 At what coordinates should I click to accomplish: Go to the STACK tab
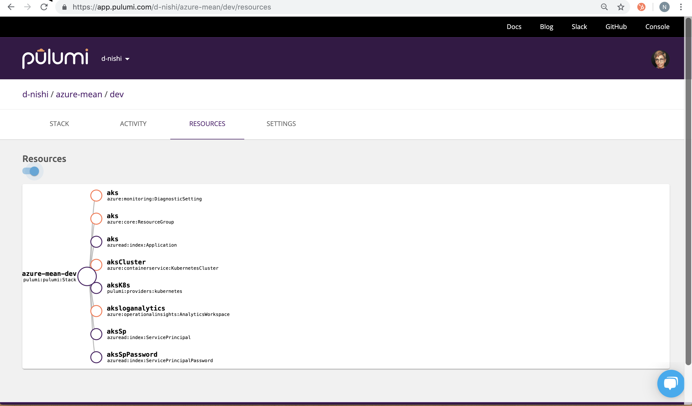pyautogui.click(x=59, y=124)
